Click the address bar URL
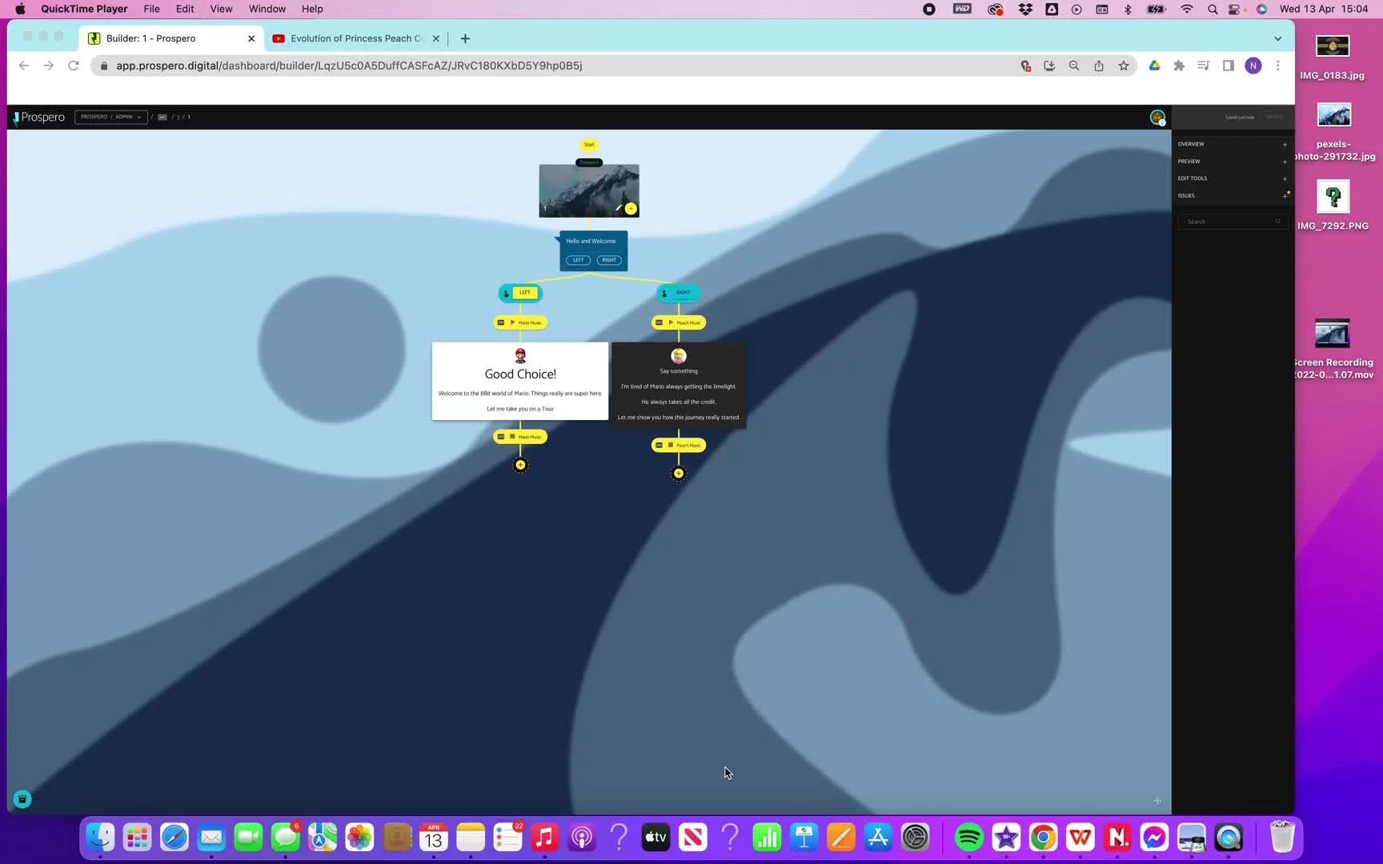The image size is (1383, 864). point(349,66)
